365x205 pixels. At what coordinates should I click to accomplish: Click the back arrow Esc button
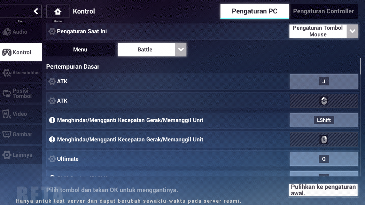[x=21, y=11]
